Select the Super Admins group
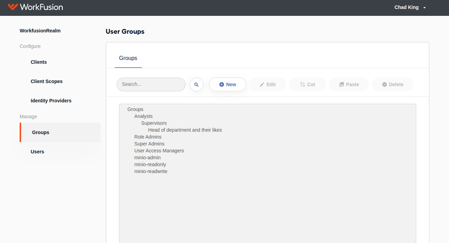The image size is (449, 243). [x=149, y=144]
